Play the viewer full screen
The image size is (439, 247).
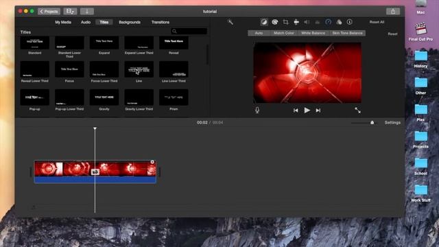(x=357, y=110)
